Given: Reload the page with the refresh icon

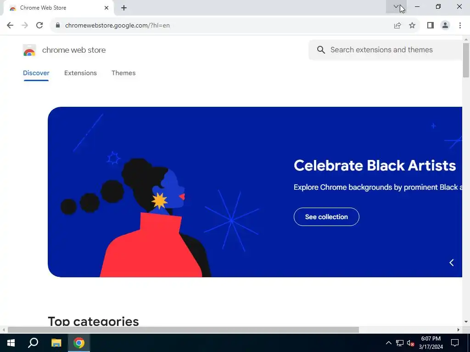Looking at the screenshot, I should 39,26.
